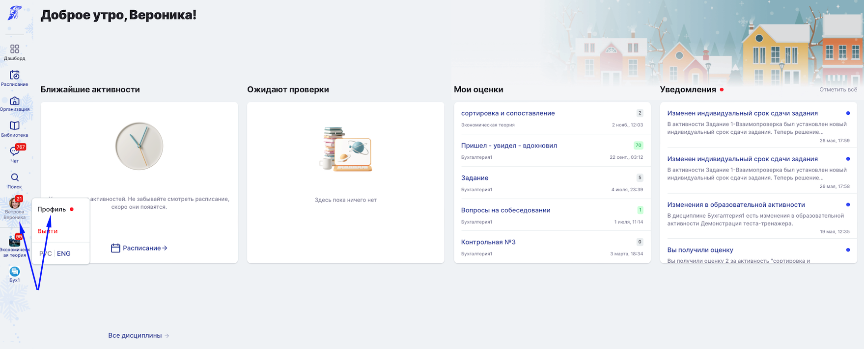The image size is (864, 349).
Task: Switch interface language to РУС
Action: point(46,253)
